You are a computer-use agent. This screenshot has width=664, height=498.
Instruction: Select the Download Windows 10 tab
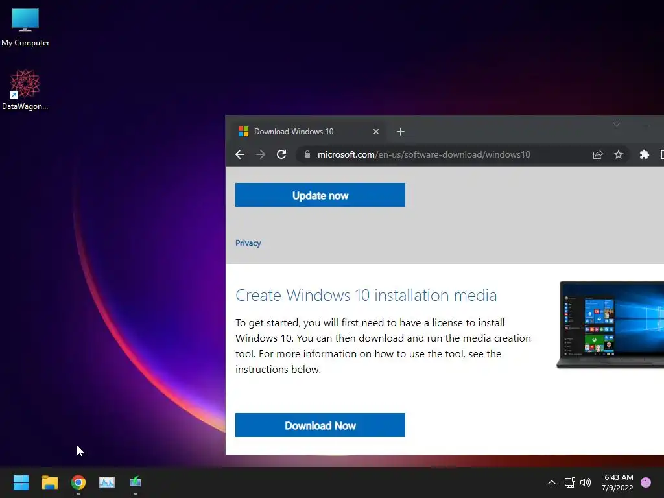[x=308, y=132]
